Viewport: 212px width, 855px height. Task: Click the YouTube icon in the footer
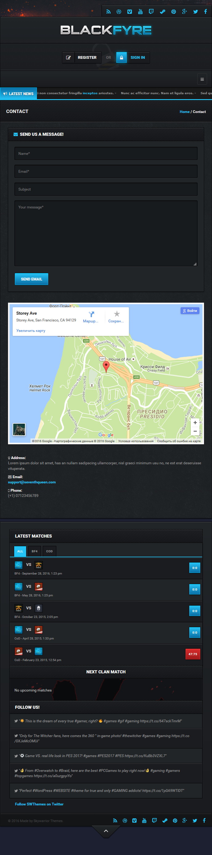144,821
